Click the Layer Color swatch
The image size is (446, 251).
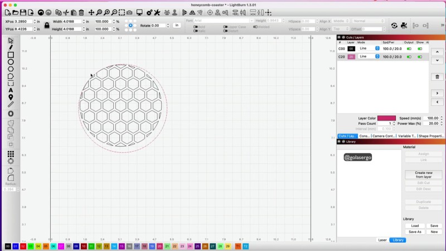(386, 118)
